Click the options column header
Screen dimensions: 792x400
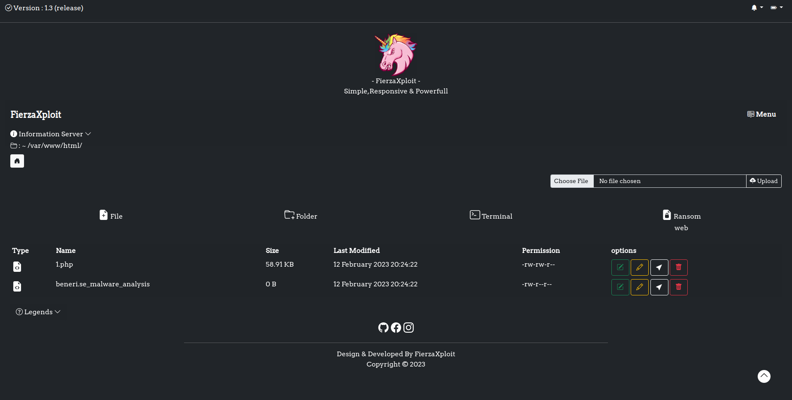(x=624, y=251)
